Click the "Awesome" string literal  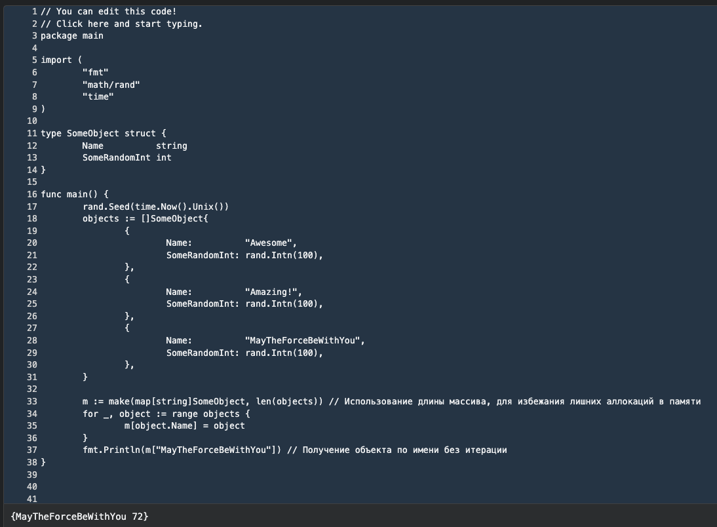[x=271, y=243]
